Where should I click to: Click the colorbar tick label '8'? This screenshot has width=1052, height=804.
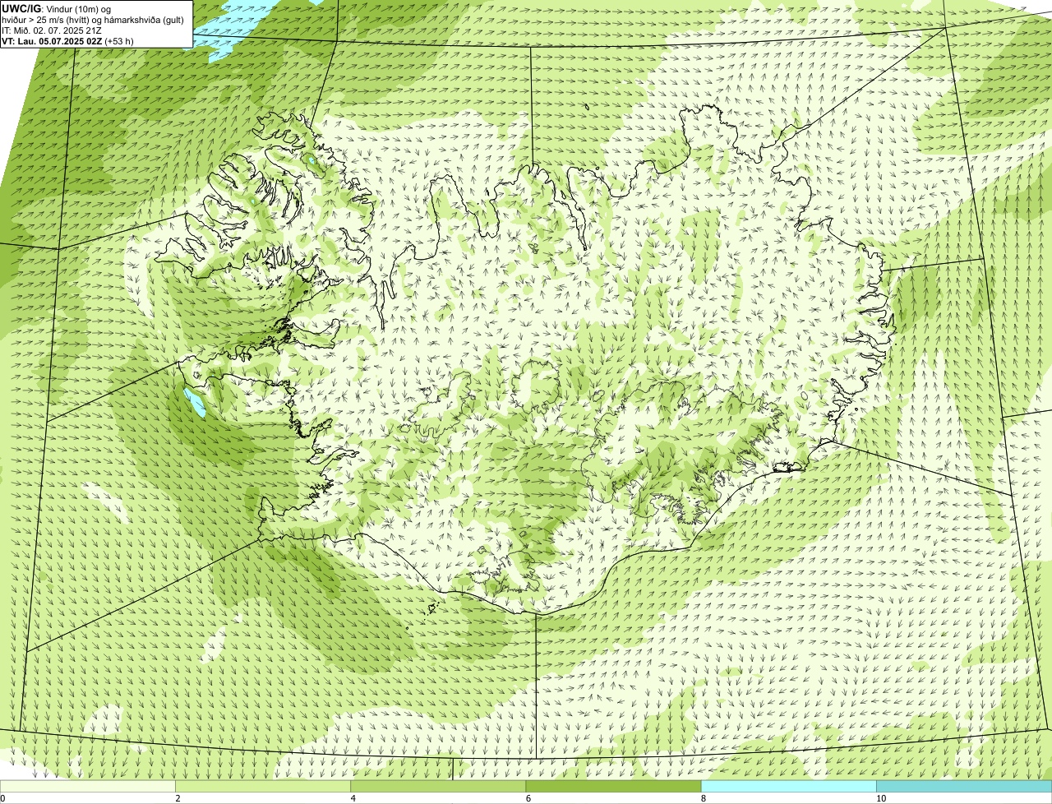(703, 798)
